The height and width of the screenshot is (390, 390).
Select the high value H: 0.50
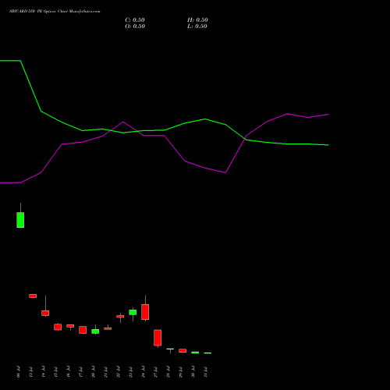click(x=197, y=20)
